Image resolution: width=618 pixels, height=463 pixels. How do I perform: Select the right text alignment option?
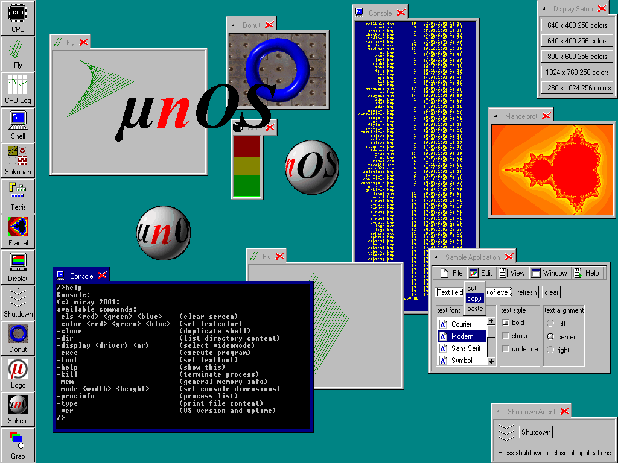point(550,350)
